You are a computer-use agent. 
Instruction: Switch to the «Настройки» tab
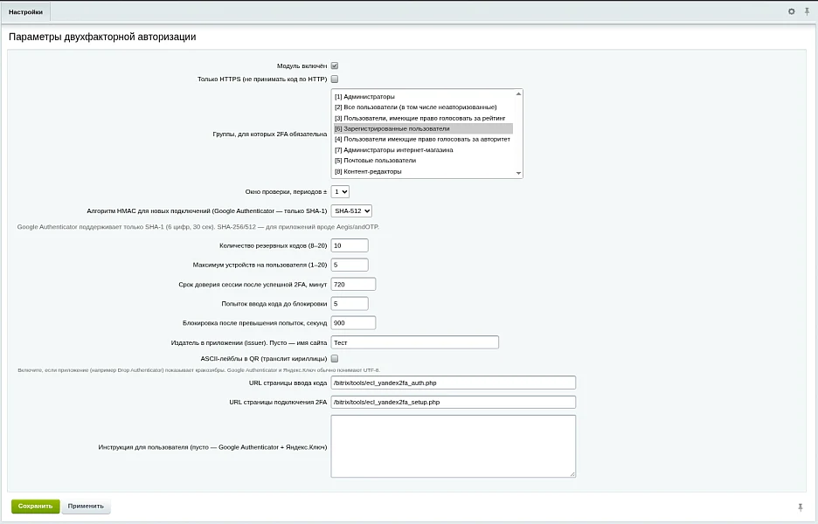tap(25, 12)
